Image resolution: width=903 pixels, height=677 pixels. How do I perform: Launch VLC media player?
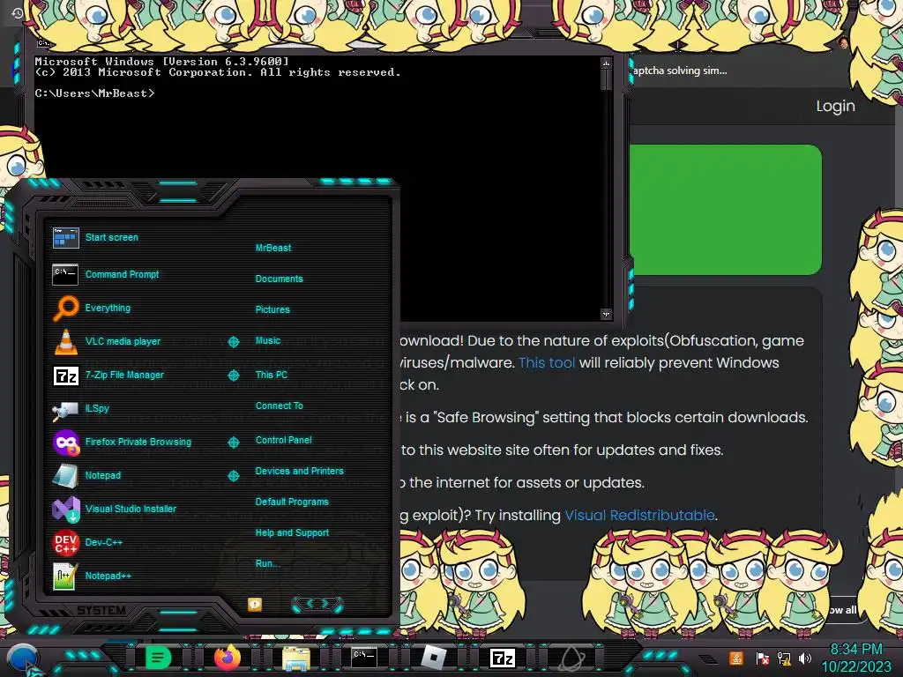pos(107,341)
